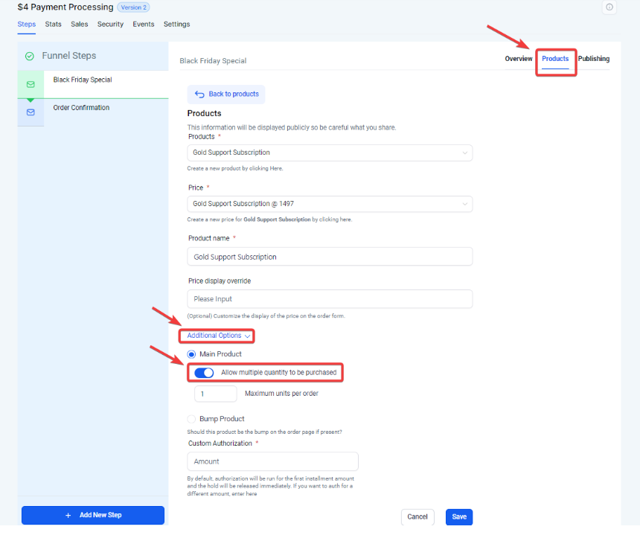Click the Product name input field

coord(330,257)
